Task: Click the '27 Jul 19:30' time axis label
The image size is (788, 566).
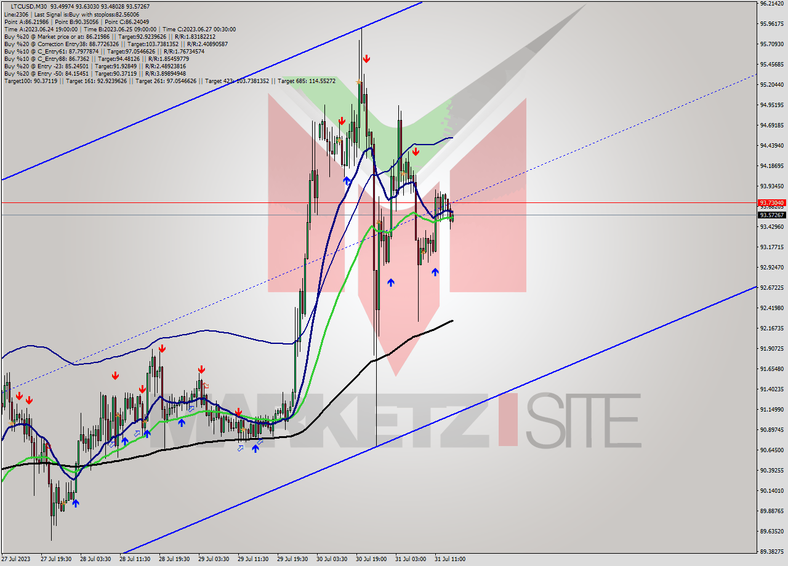Action: point(56,559)
